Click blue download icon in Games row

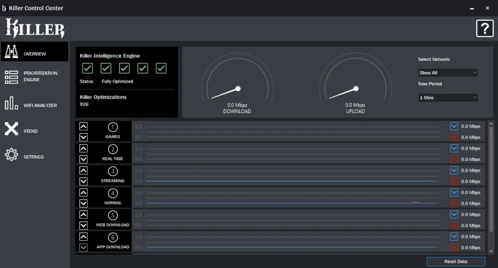click(454, 126)
